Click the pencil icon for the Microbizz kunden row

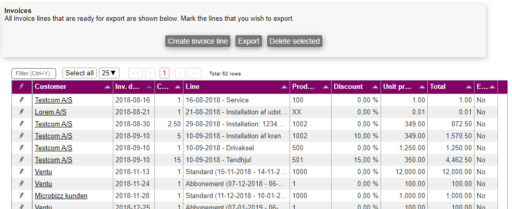(x=21, y=195)
